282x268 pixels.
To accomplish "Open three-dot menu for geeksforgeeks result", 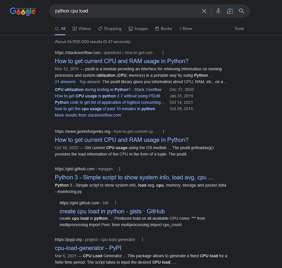I will tap(163, 132).
